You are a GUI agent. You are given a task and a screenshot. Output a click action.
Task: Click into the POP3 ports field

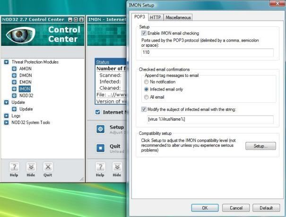(207, 52)
